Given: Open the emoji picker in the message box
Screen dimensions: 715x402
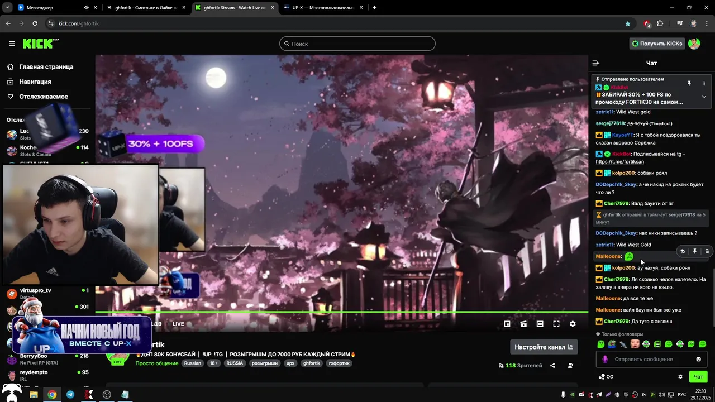Looking at the screenshot, I should (x=698, y=359).
